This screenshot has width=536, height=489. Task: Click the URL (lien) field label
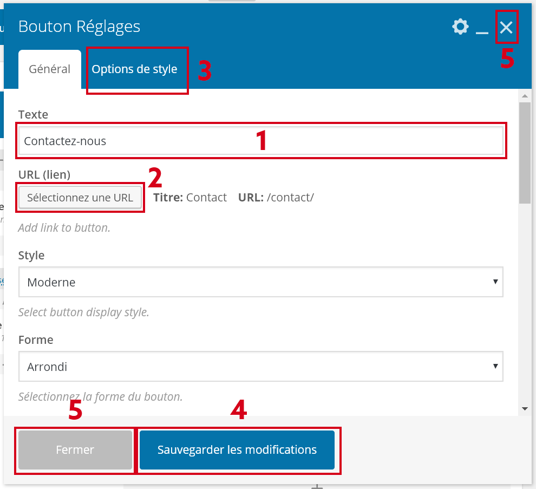[x=44, y=174]
